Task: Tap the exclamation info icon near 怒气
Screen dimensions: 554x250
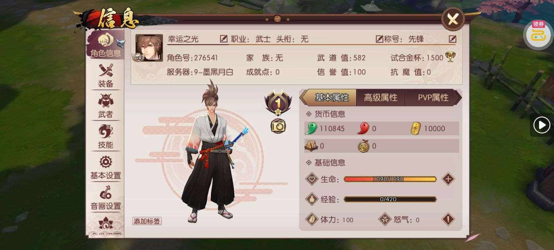Action: click(448, 219)
